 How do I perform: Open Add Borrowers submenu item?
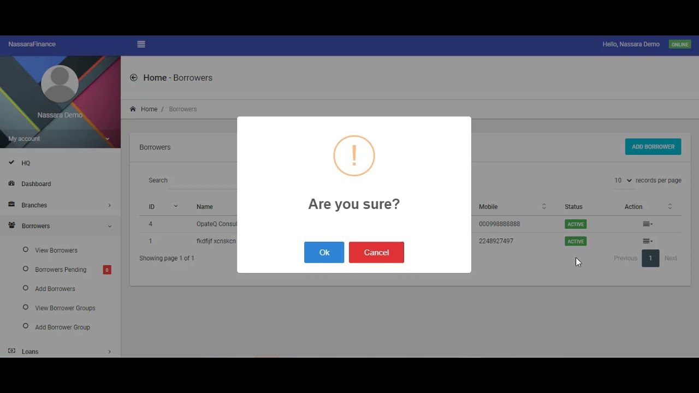pyautogui.click(x=55, y=289)
